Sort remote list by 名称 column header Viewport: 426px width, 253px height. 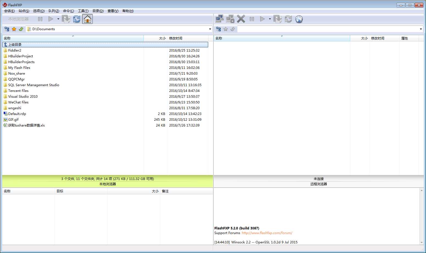pos(282,38)
